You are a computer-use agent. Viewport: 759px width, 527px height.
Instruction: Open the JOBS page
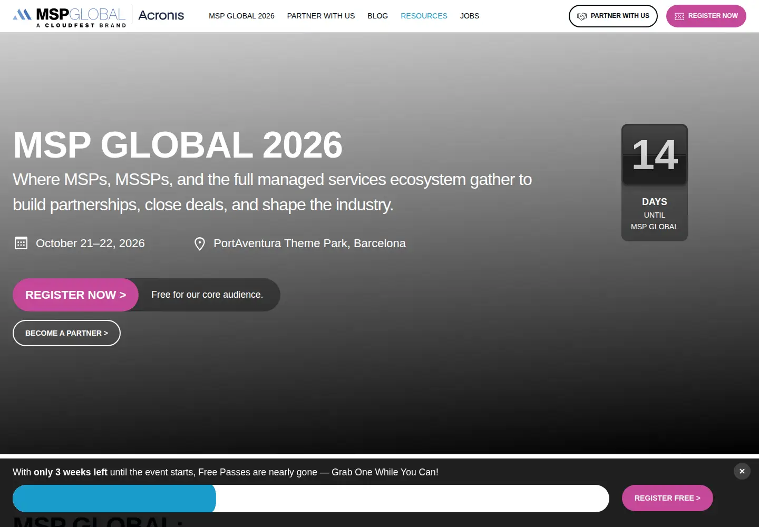470,16
